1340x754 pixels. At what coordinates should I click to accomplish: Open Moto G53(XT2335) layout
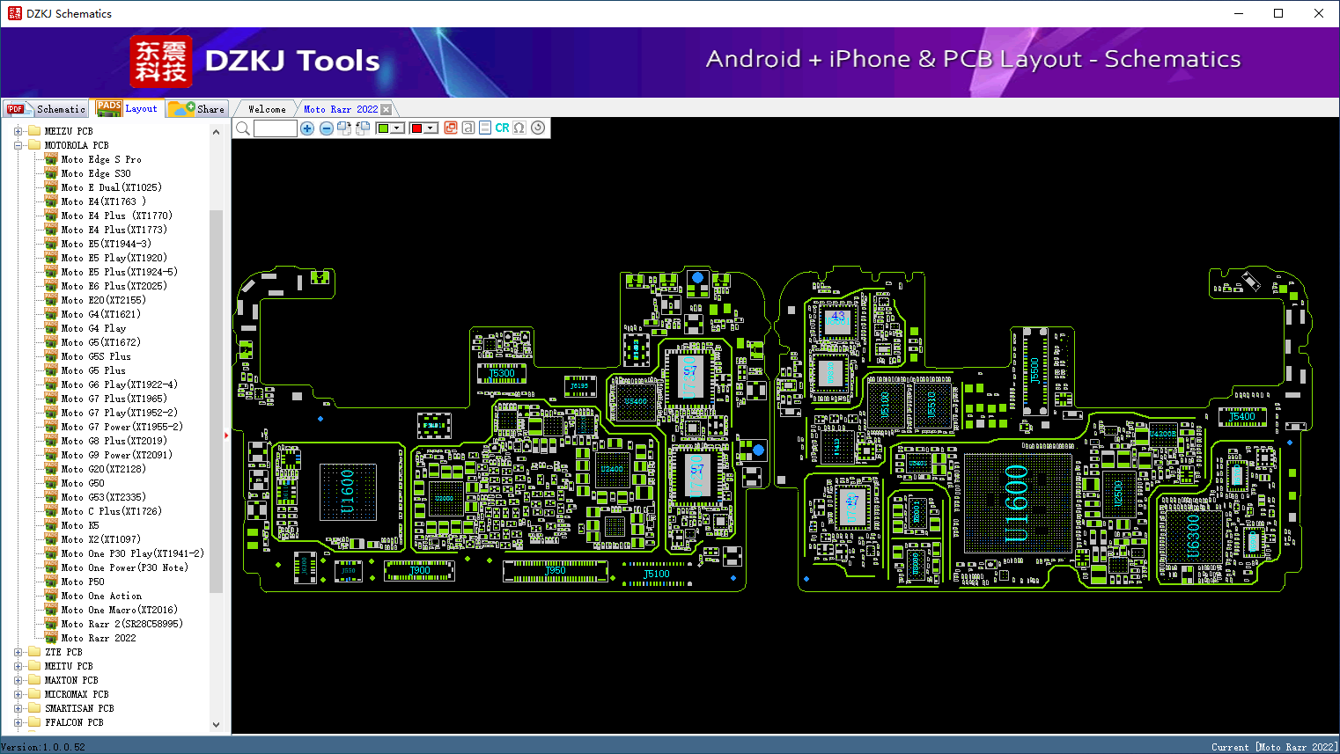pyautogui.click(x=104, y=497)
